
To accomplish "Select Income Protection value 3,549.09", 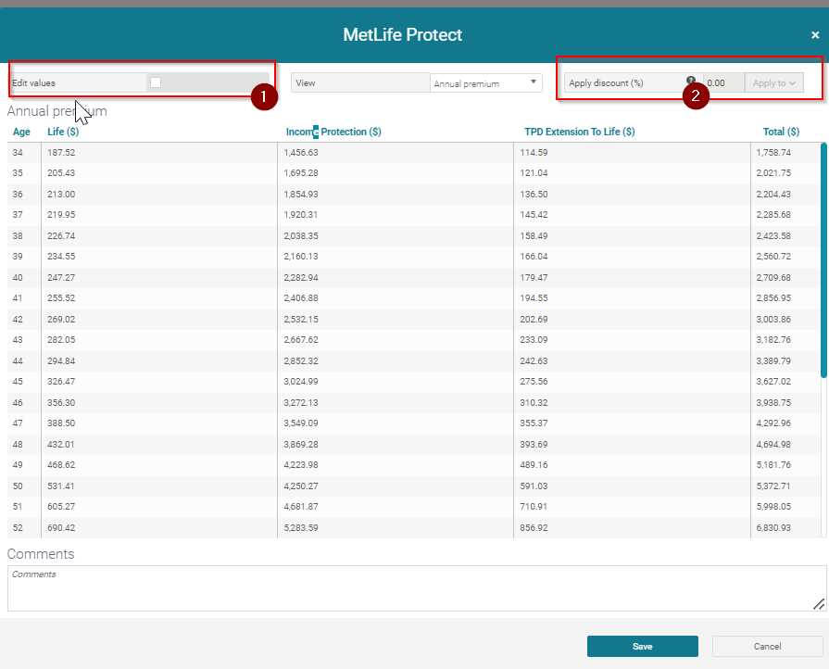I will pos(301,423).
